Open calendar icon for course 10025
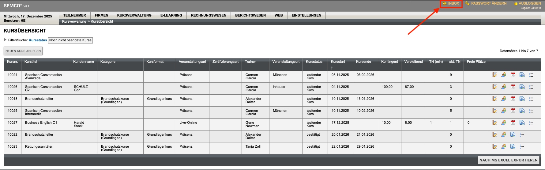 tap(513, 111)
